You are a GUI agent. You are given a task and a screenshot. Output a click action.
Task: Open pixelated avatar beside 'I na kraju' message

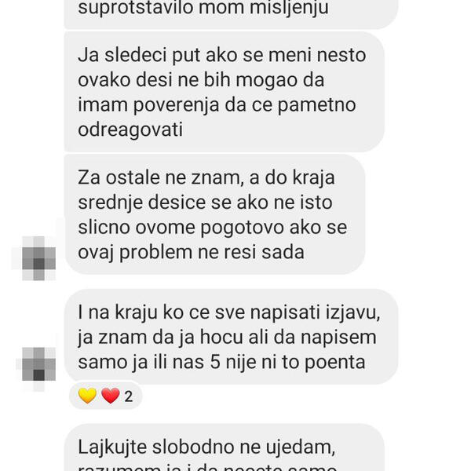[x=38, y=364]
